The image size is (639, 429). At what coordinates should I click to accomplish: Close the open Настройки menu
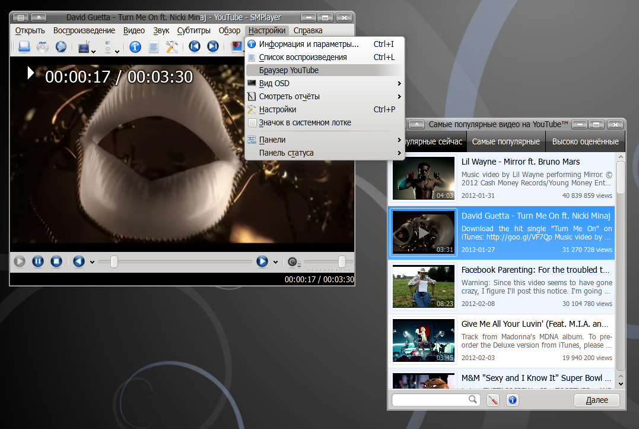(267, 31)
